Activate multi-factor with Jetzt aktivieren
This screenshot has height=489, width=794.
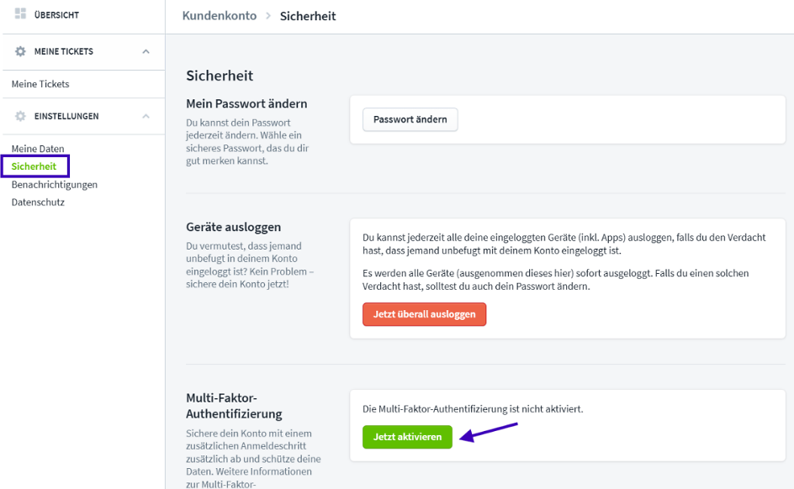[x=407, y=437]
